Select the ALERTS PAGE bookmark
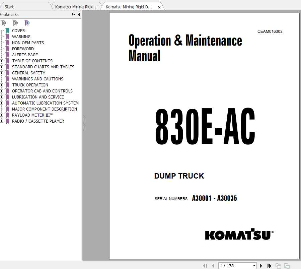This screenshot has width=301, height=269. (25, 55)
